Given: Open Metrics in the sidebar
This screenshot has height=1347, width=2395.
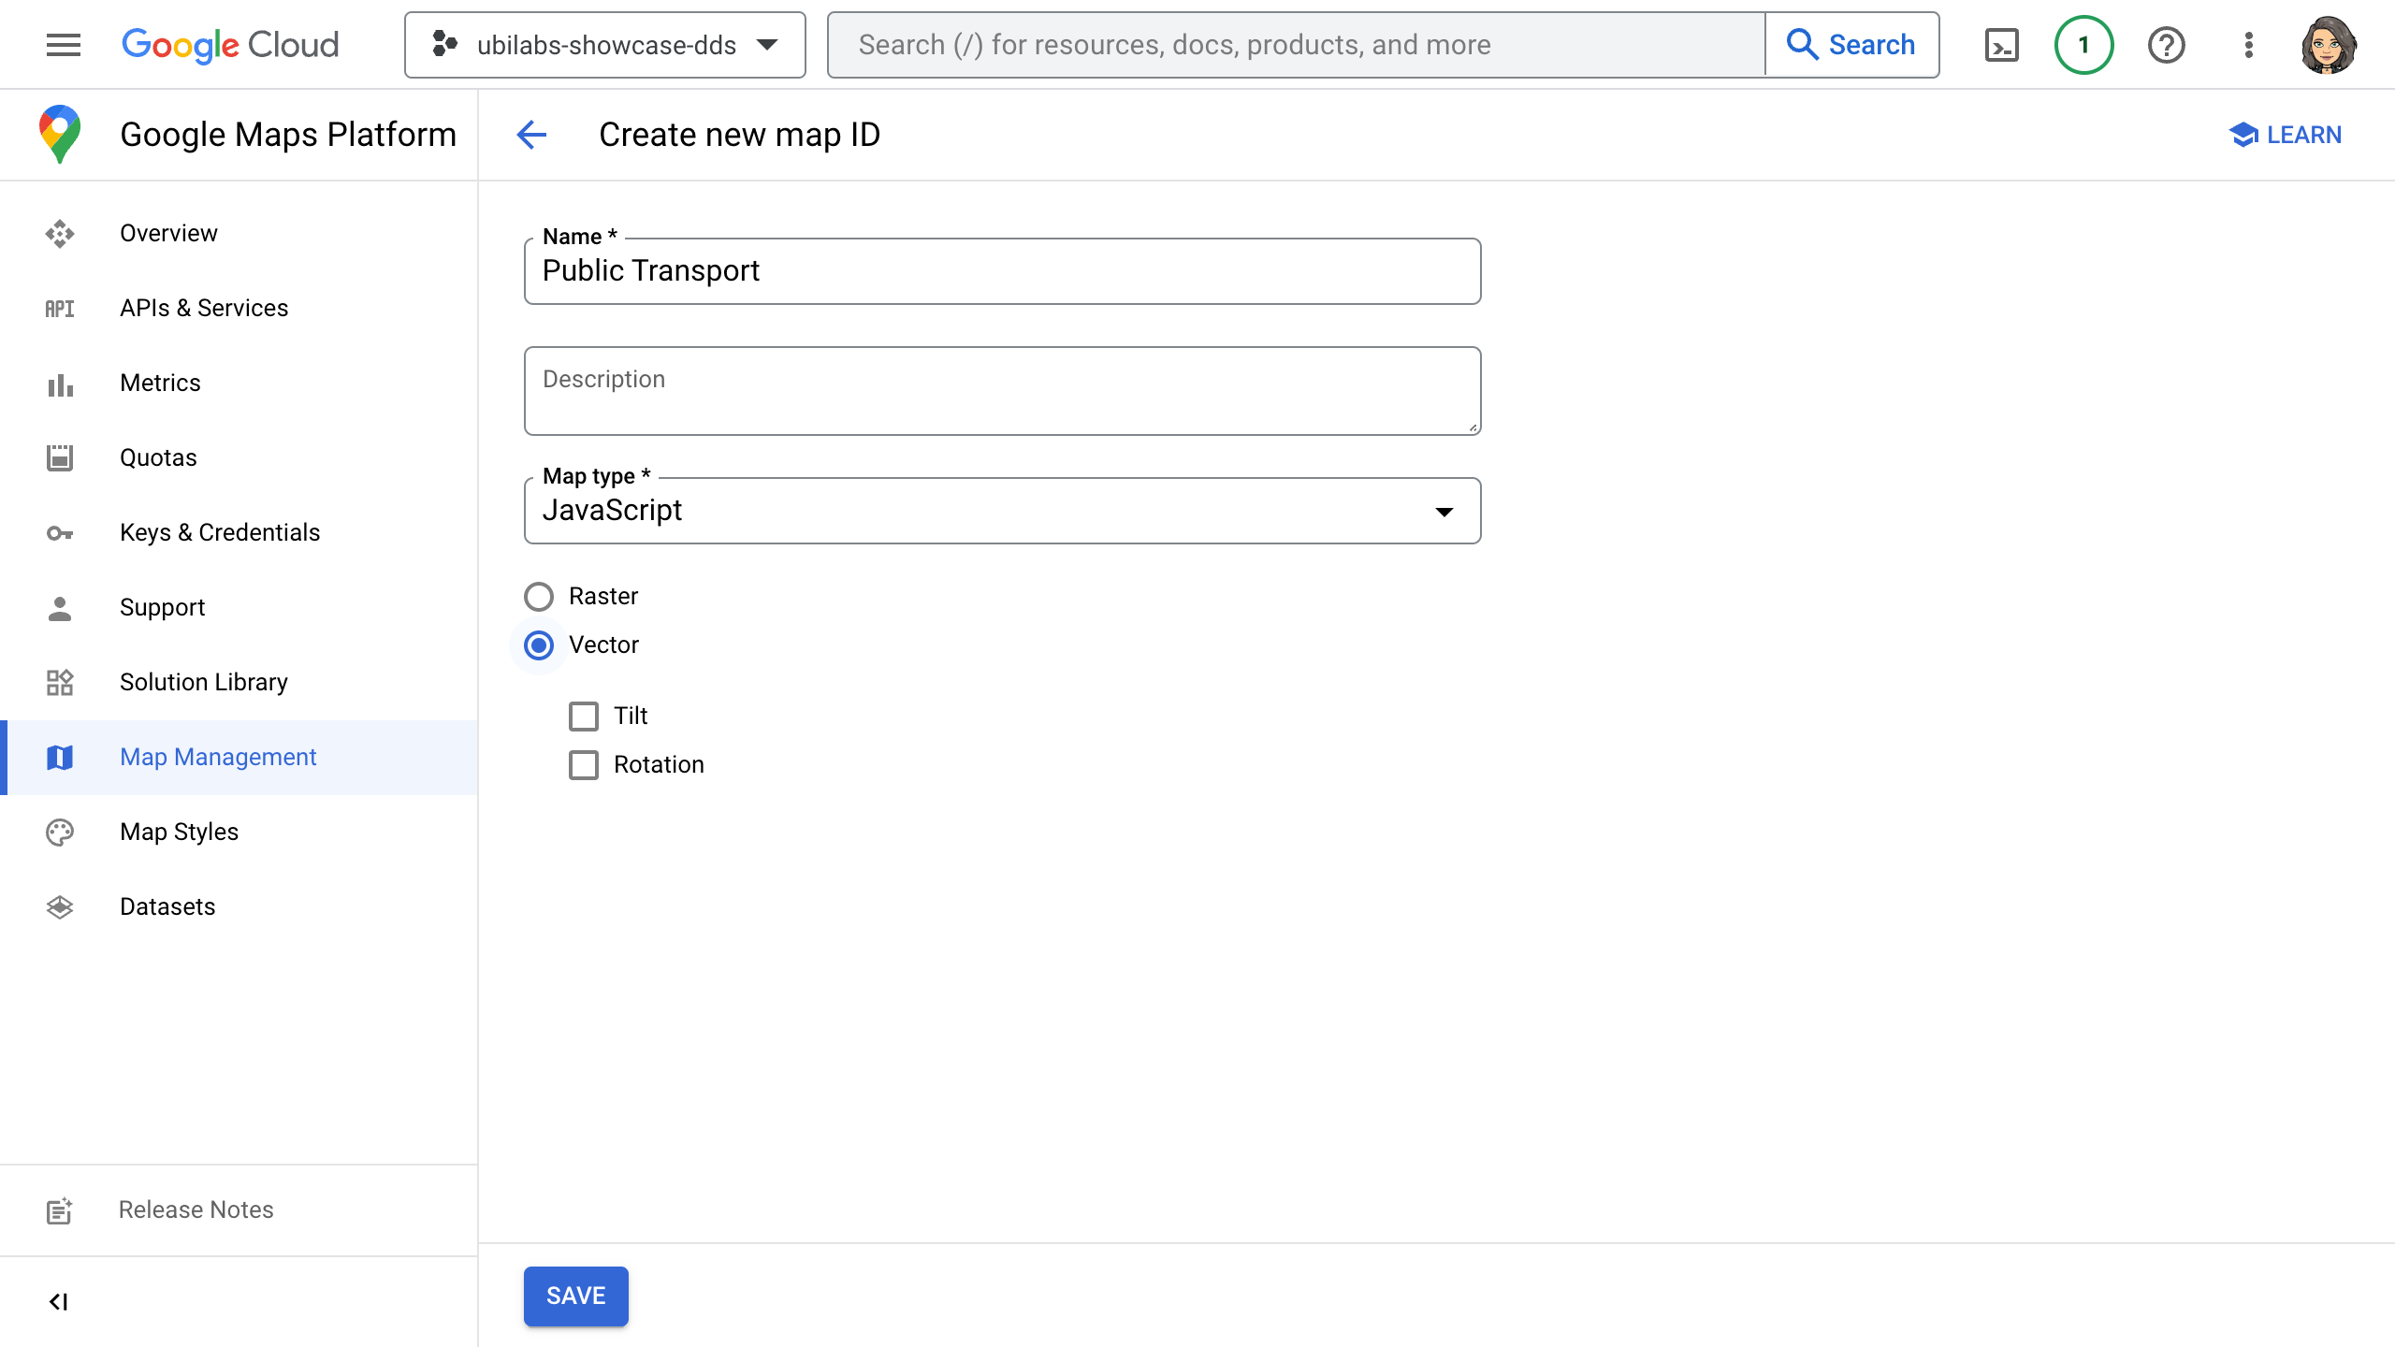Looking at the screenshot, I should tap(239, 383).
